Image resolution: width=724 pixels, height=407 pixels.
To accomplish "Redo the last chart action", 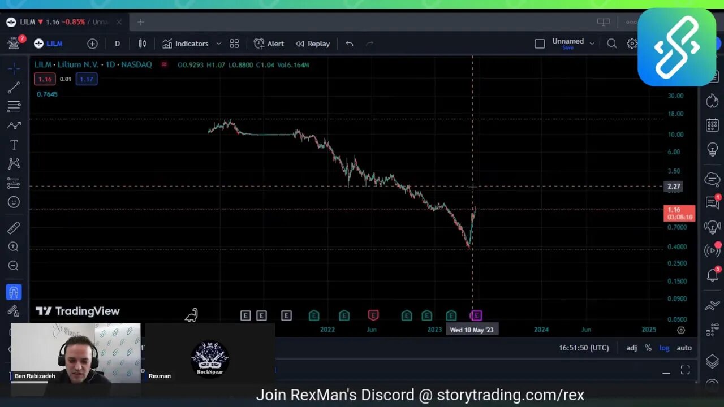I will click(x=369, y=44).
